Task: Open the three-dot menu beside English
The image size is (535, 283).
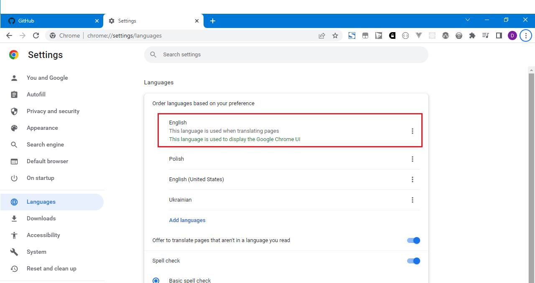Action: point(413,131)
